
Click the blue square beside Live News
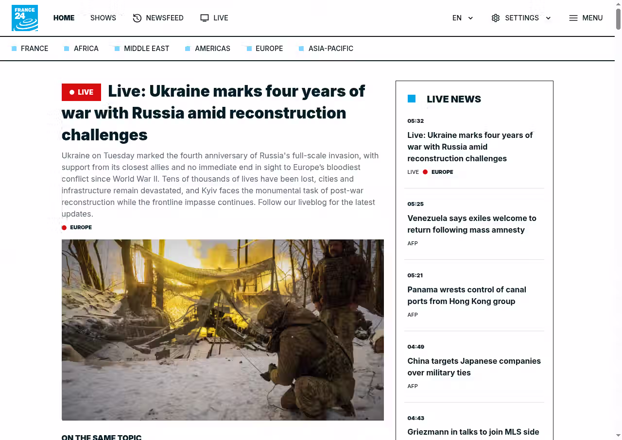point(412,99)
